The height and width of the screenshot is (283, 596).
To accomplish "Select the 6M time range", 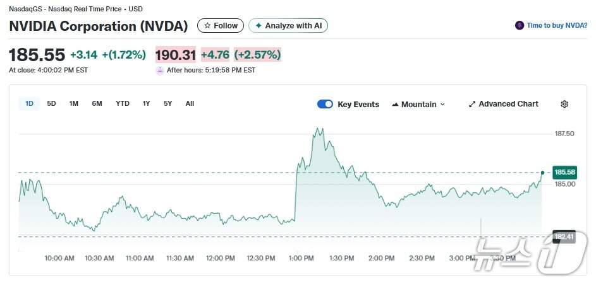I will click(97, 103).
